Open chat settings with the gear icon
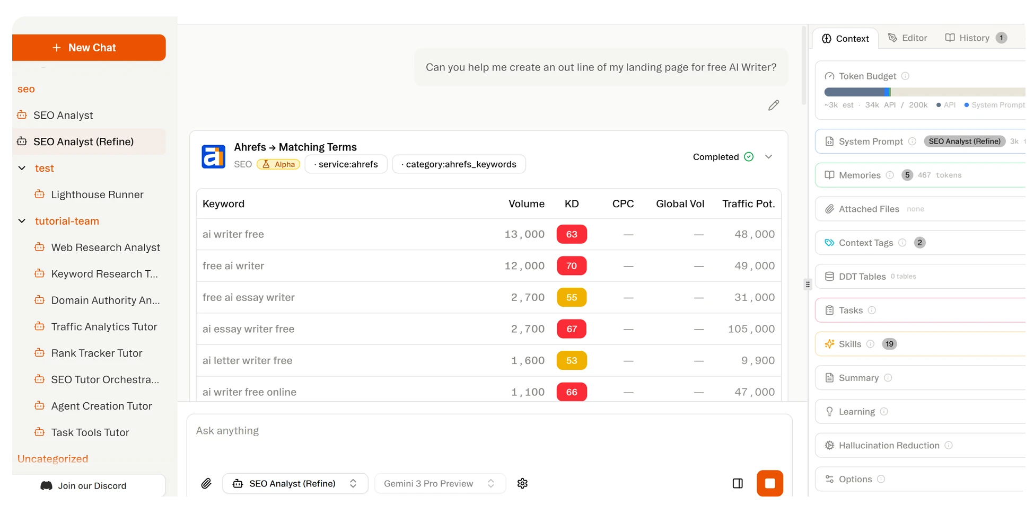Screen dimensions: 1034x514 pos(522,483)
